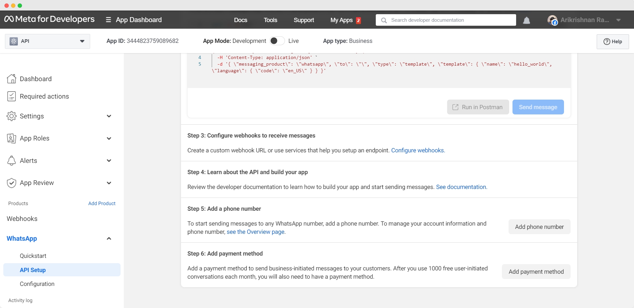Open the Docs menu
Viewport: 634px width, 308px height.
pyautogui.click(x=240, y=20)
